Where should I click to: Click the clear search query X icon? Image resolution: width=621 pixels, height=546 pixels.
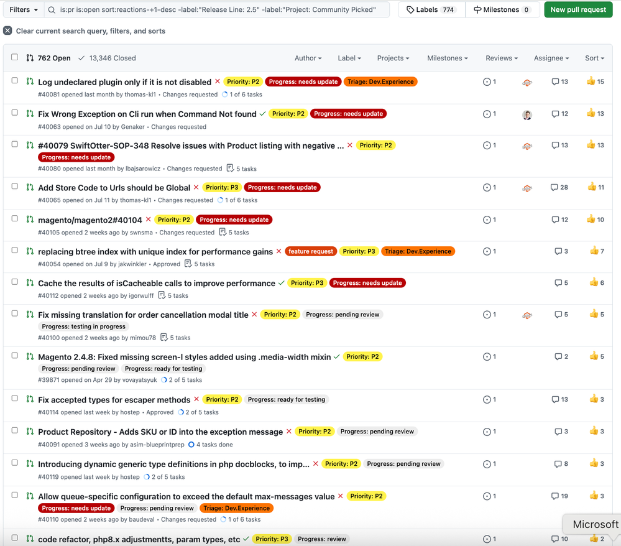coord(7,30)
